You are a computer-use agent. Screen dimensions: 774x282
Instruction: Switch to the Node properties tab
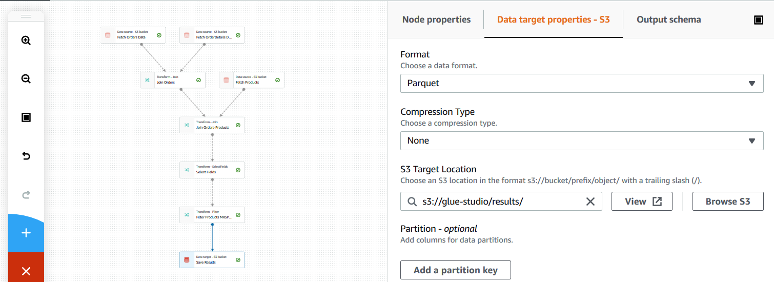click(x=436, y=19)
